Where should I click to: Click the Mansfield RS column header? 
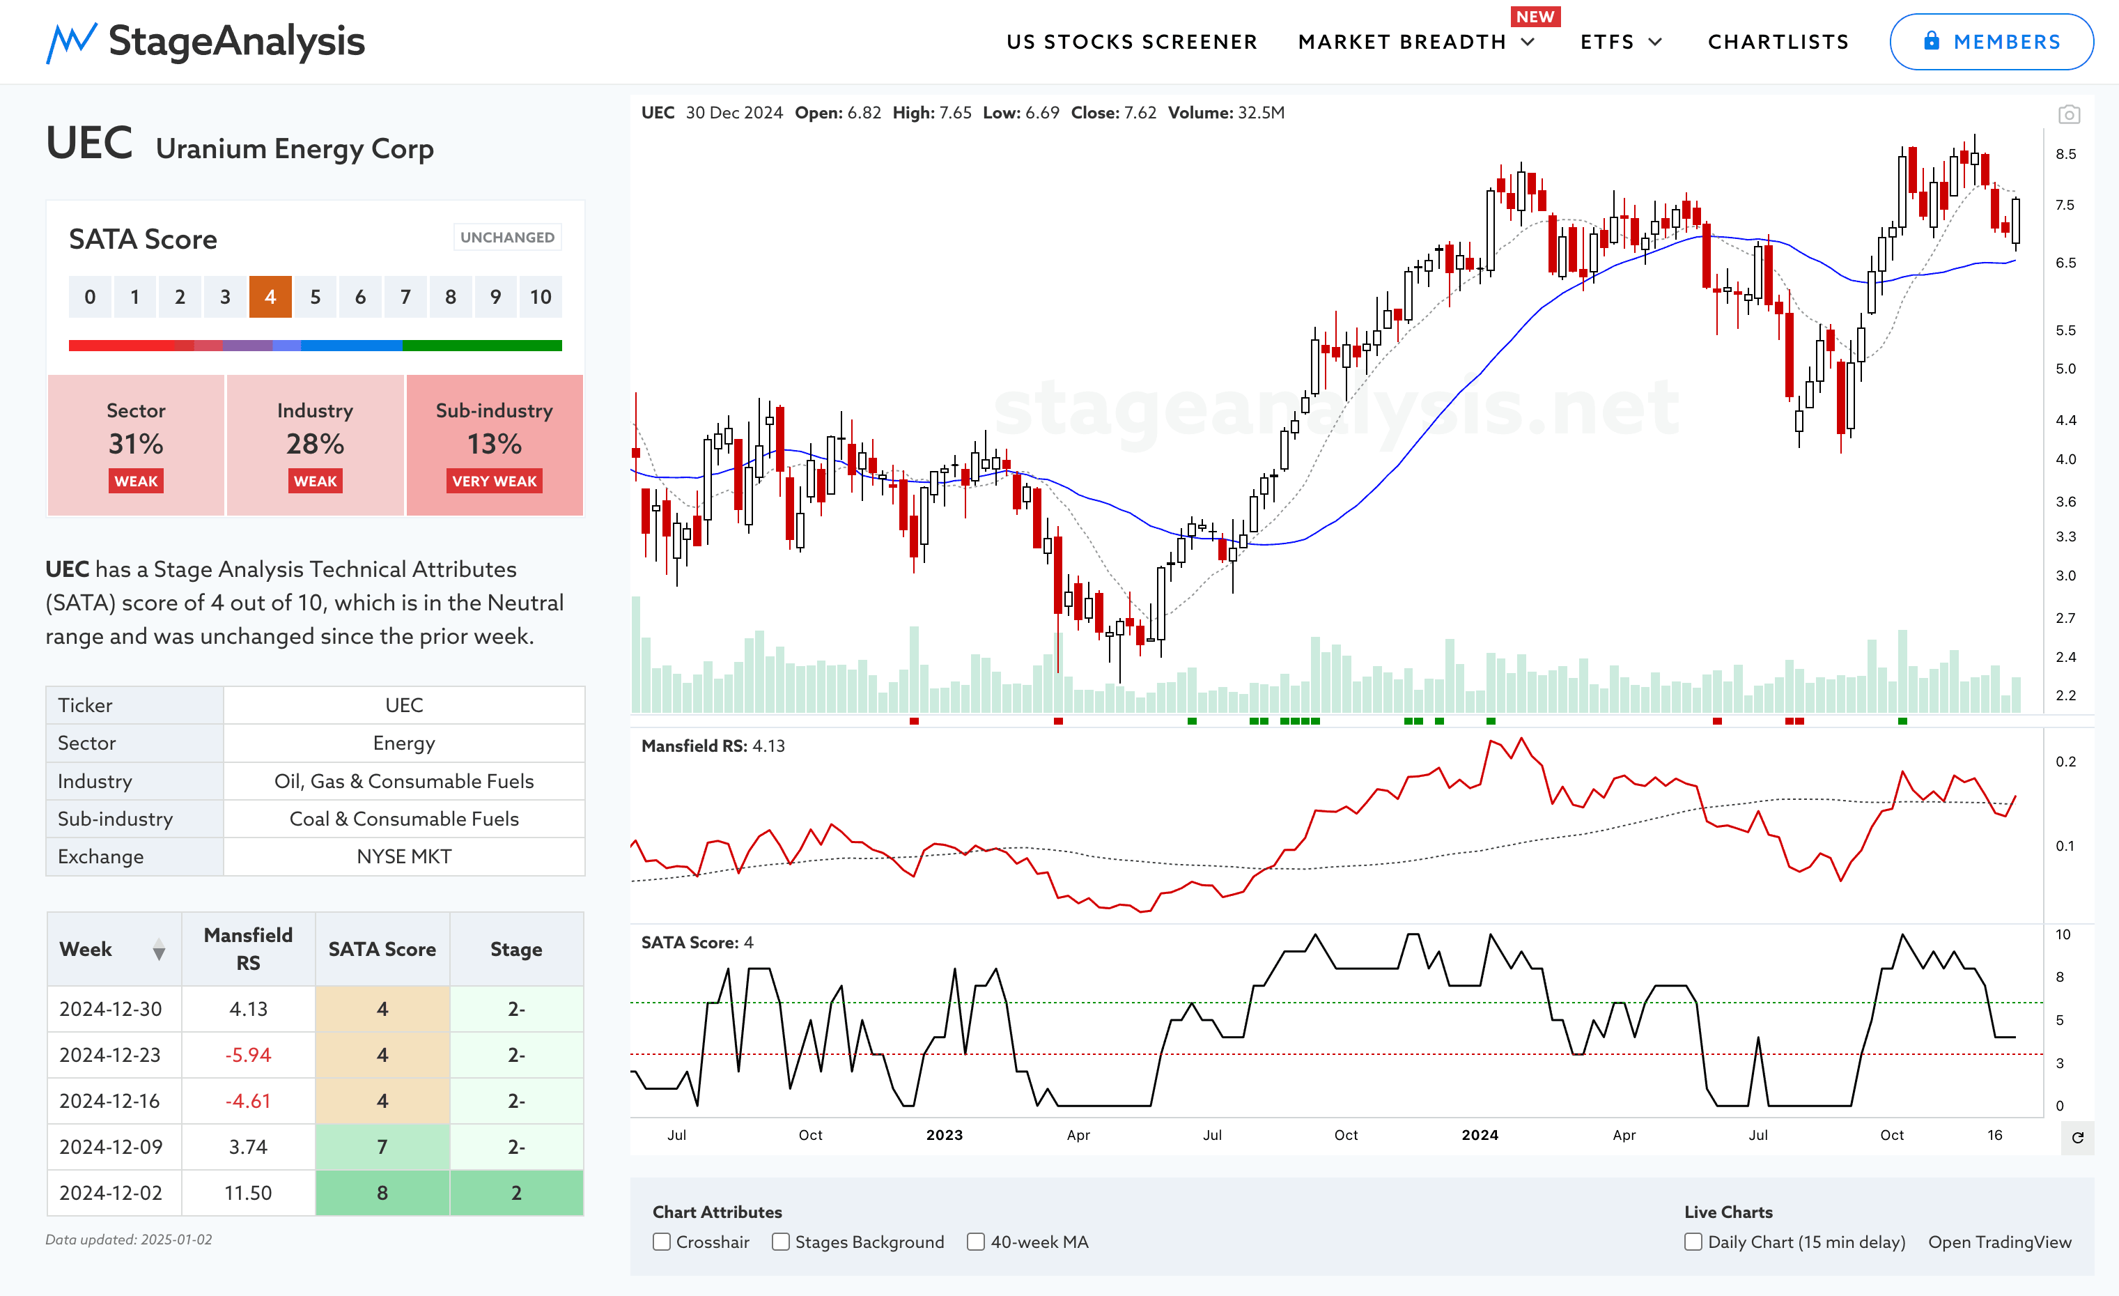point(248,948)
